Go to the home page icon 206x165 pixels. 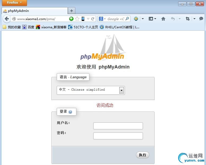[x=163, y=19]
